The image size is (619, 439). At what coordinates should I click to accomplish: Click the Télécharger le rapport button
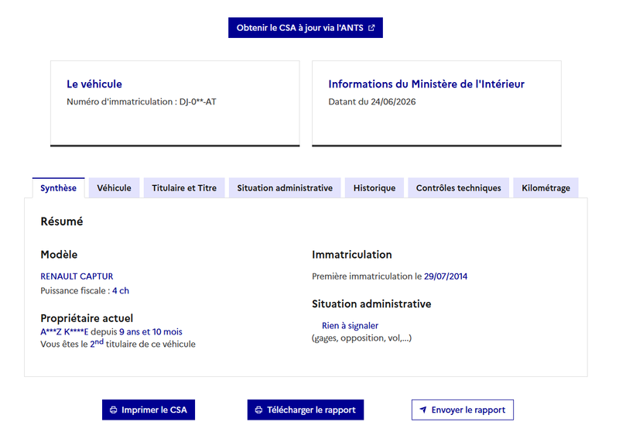(x=306, y=410)
